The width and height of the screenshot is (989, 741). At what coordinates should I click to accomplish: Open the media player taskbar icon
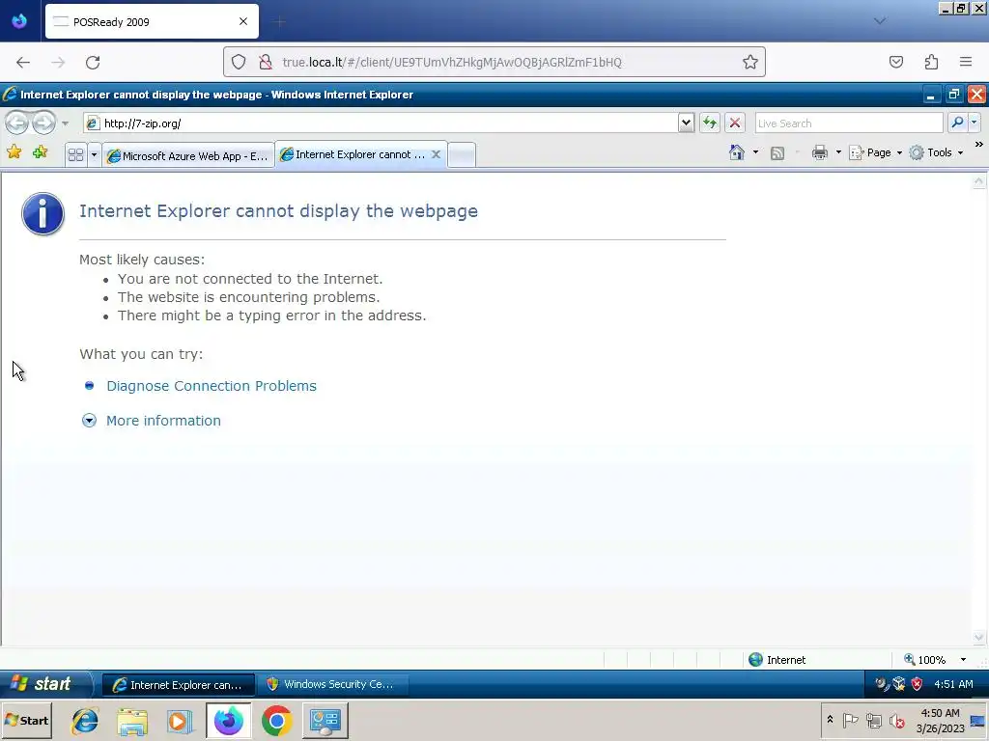180,720
